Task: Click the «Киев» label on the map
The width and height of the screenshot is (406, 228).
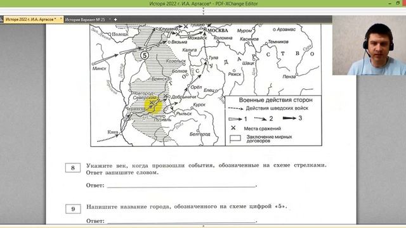Action: click(x=113, y=132)
